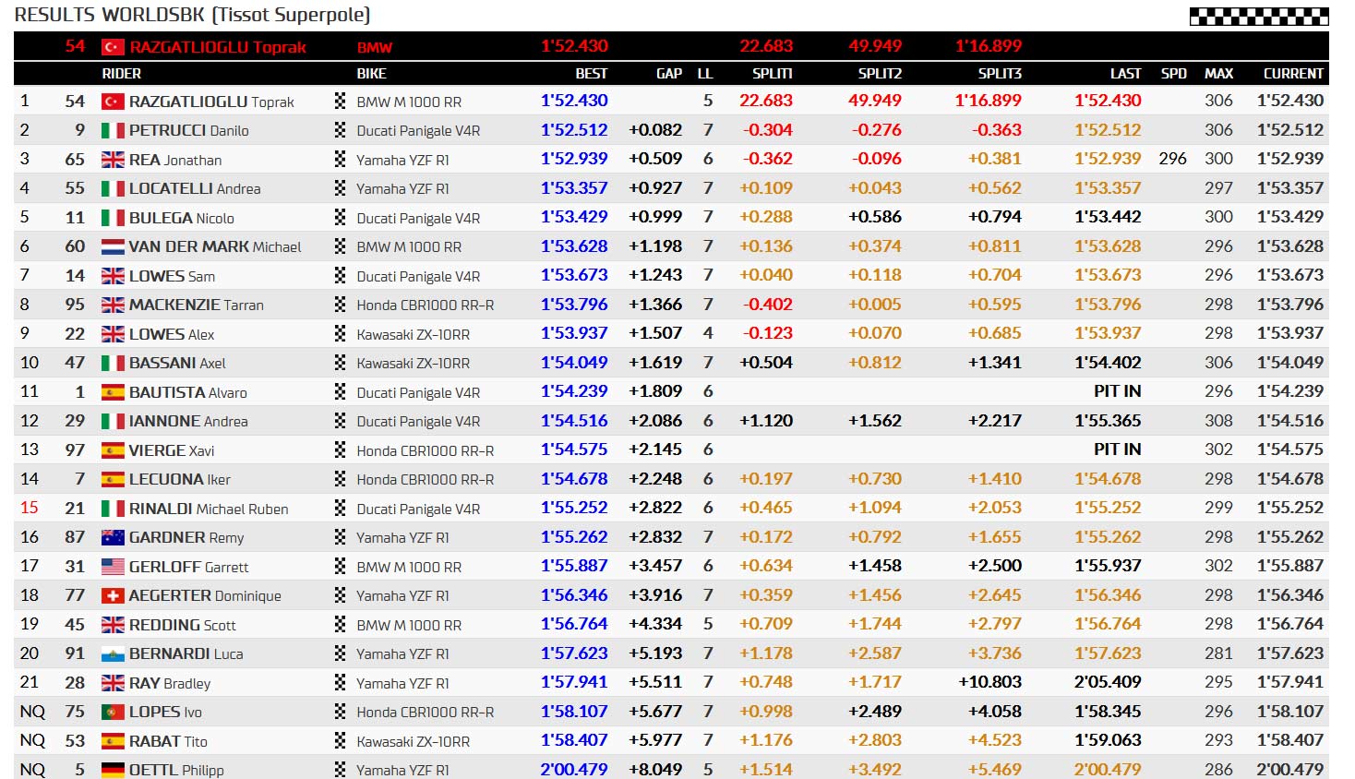Click rider name PETRUCCI Danilo
Image resolution: width=1355 pixels, height=779 pixels.
tap(189, 131)
